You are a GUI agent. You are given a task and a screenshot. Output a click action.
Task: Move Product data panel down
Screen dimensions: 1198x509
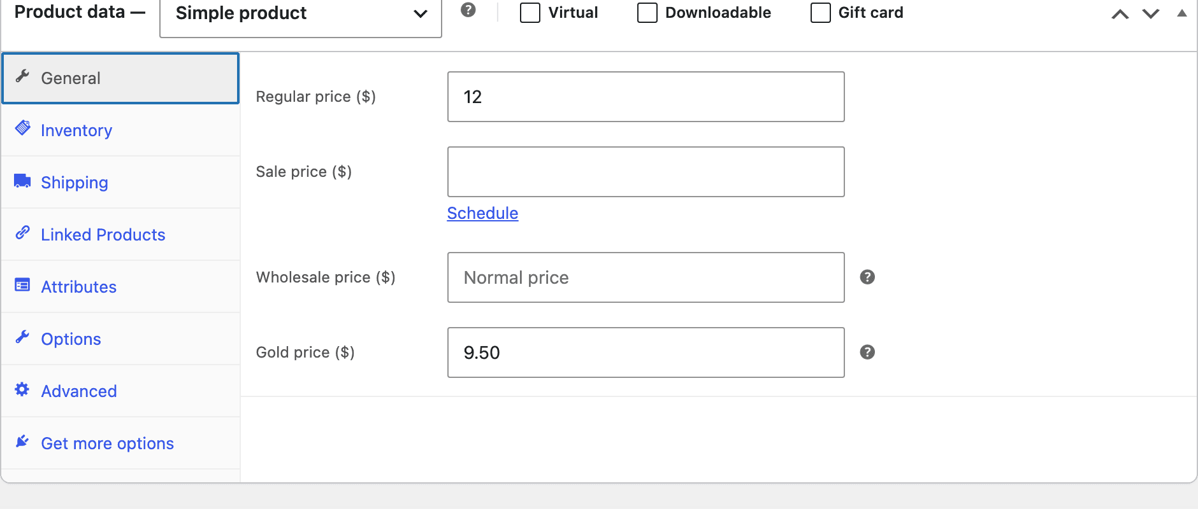click(x=1151, y=14)
